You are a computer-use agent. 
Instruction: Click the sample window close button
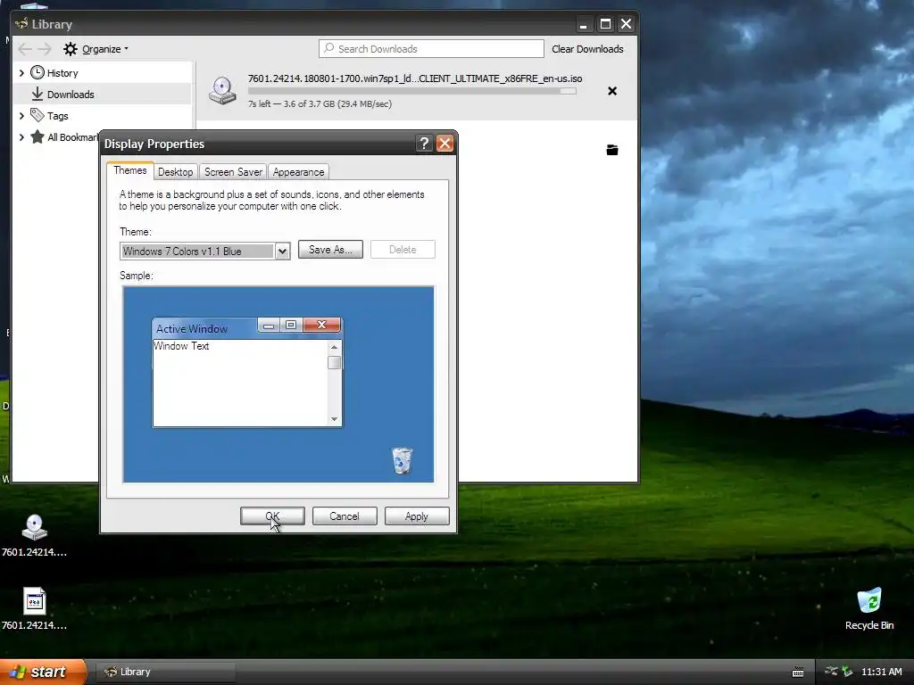pyautogui.click(x=321, y=325)
